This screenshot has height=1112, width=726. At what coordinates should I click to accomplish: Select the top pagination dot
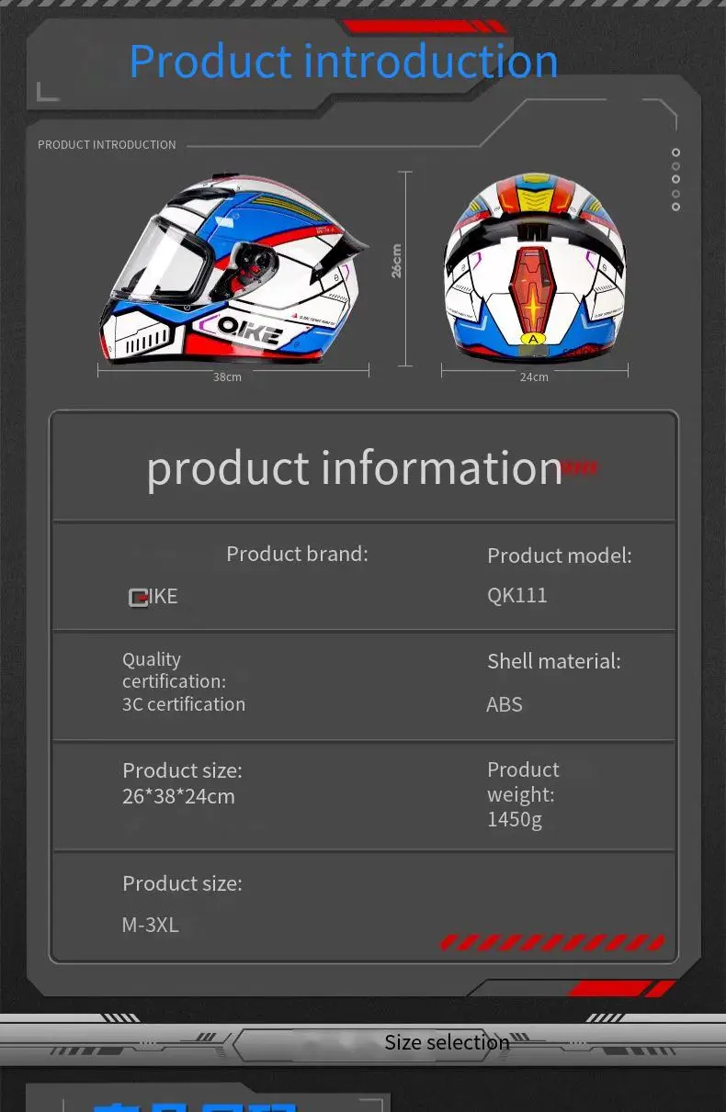pyautogui.click(x=675, y=152)
